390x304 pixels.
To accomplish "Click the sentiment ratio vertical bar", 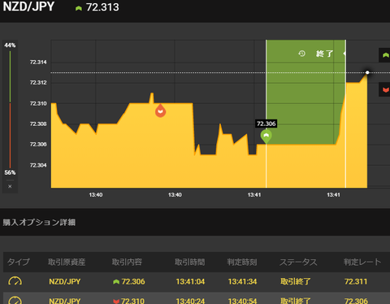I will (x=10, y=109).
